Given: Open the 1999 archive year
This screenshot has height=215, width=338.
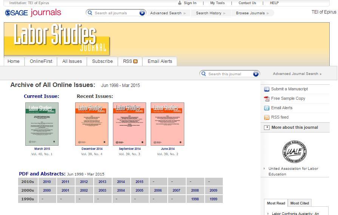Looking at the screenshot, I should [213, 199].
